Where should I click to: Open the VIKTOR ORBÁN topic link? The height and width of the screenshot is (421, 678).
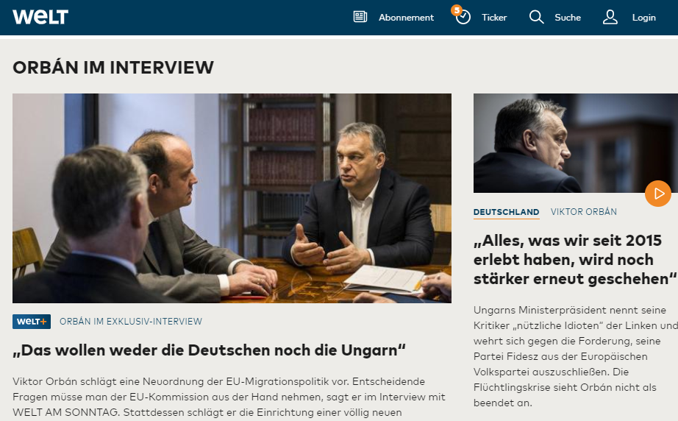click(584, 211)
